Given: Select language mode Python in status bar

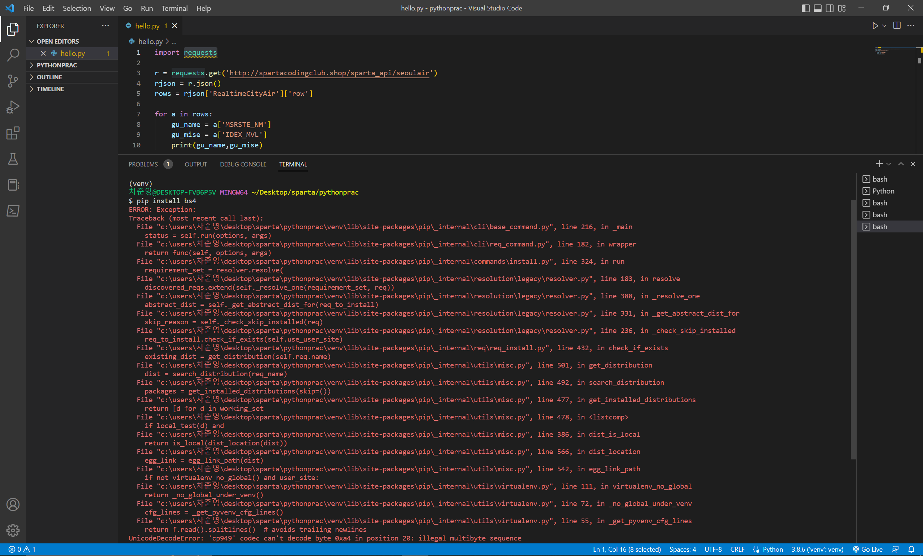Looking at the screenshot, I should tap(772, 549).
